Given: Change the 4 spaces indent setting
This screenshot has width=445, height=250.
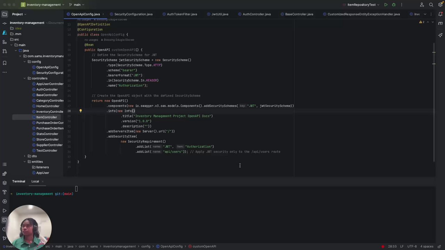Looking at the screenshot, I should point(427,247).
